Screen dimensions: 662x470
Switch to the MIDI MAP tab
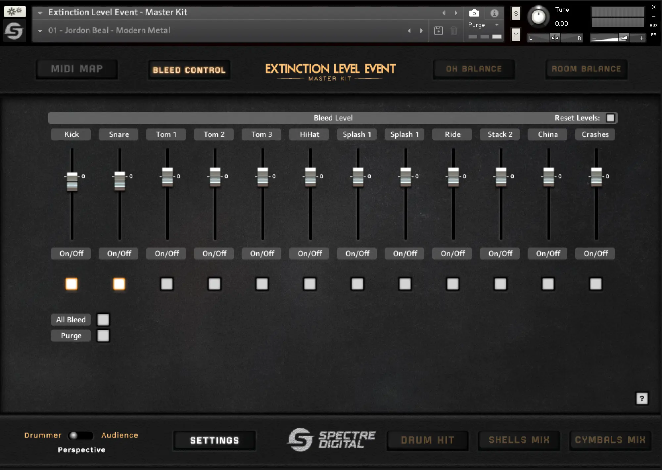[77, 69]
